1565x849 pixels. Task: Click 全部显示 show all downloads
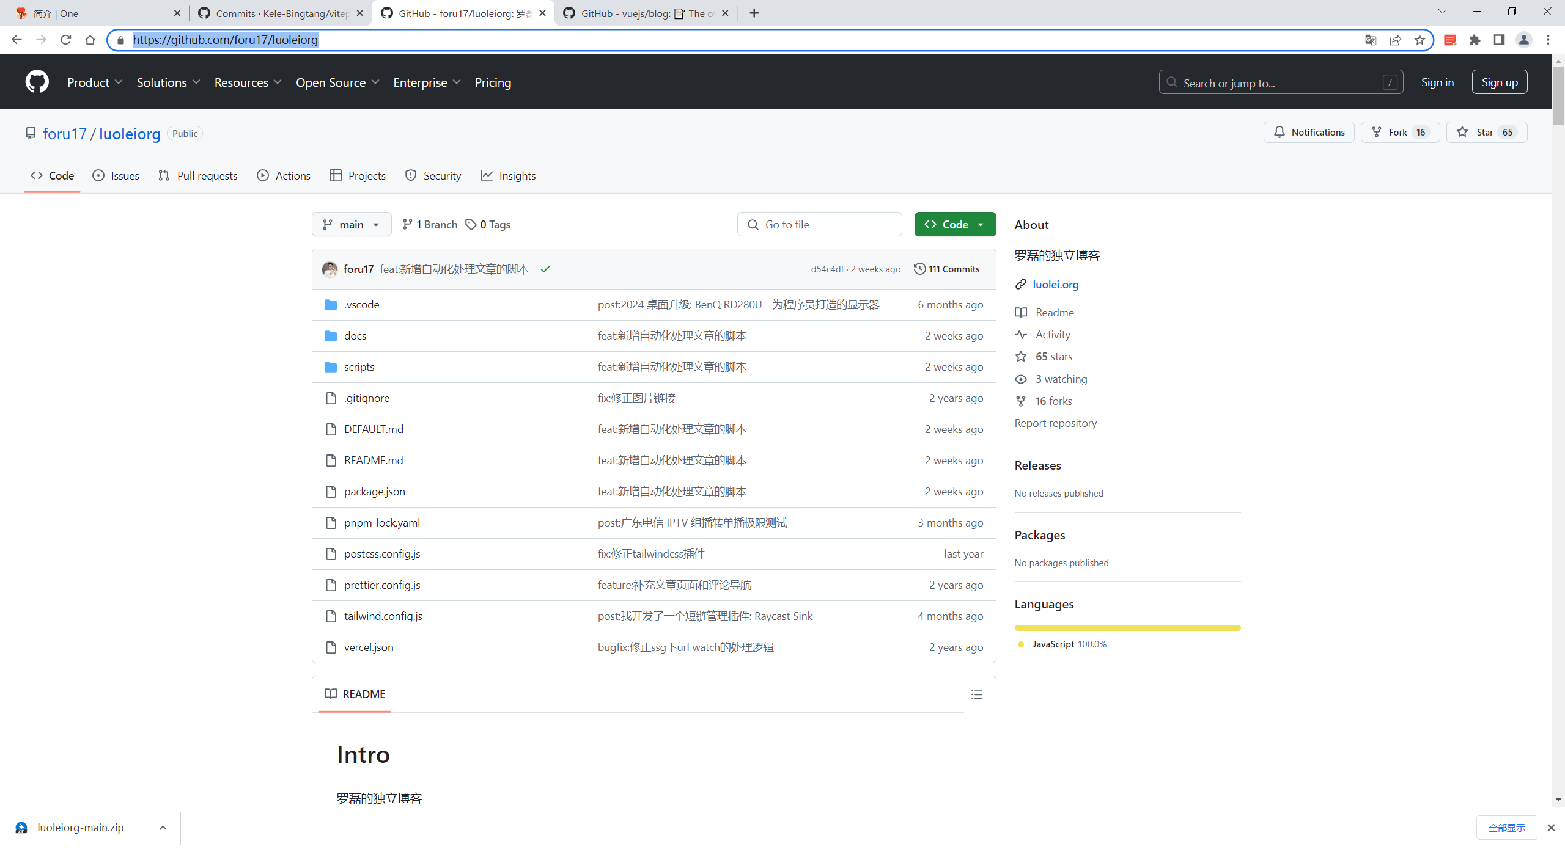1506,828
